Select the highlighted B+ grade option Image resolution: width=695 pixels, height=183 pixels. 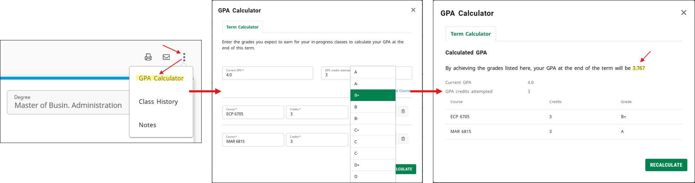(372, 95)
